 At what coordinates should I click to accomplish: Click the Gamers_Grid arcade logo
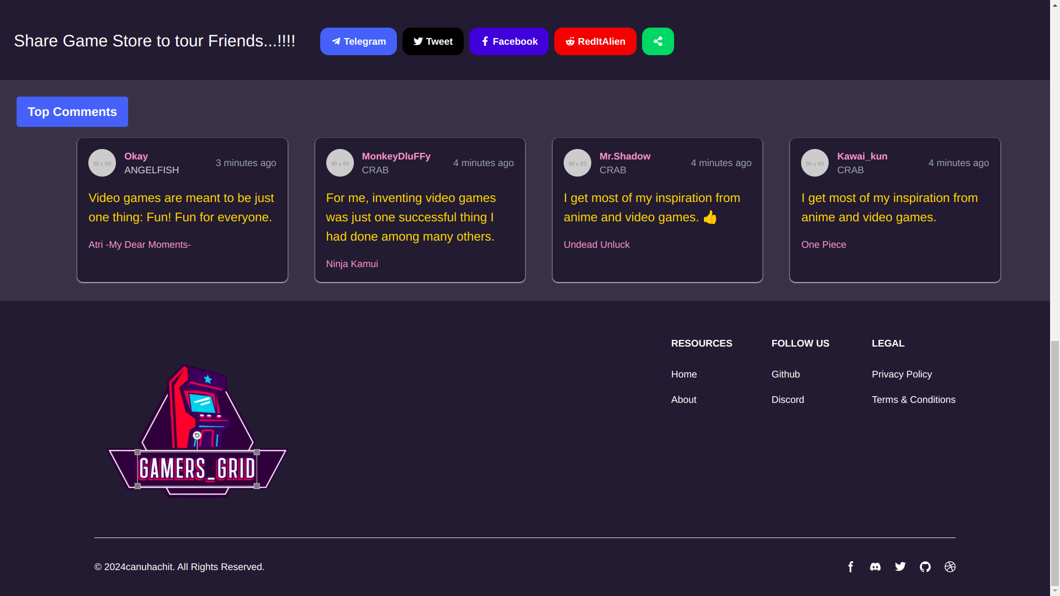[x=197, y=431]
